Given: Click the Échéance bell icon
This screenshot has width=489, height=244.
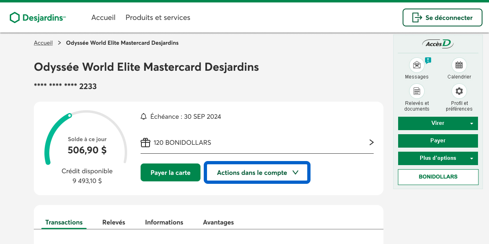Looking at the screenshot, I should pos(143,117).
